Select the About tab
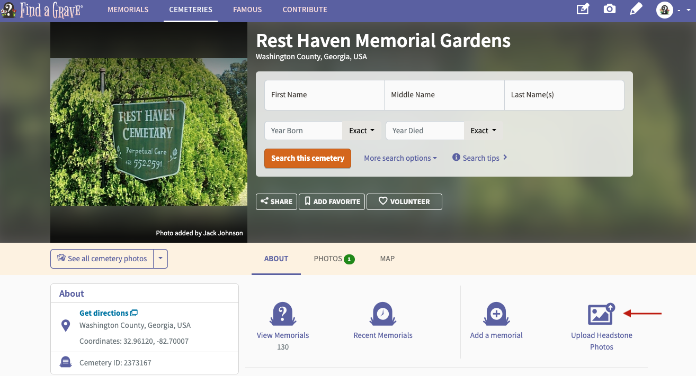Image resolution: width=696 pixels, height=376 pixels. tap(276, 259)
